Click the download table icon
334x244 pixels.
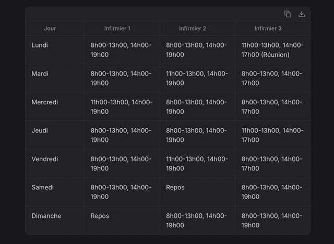click(302, 14)
